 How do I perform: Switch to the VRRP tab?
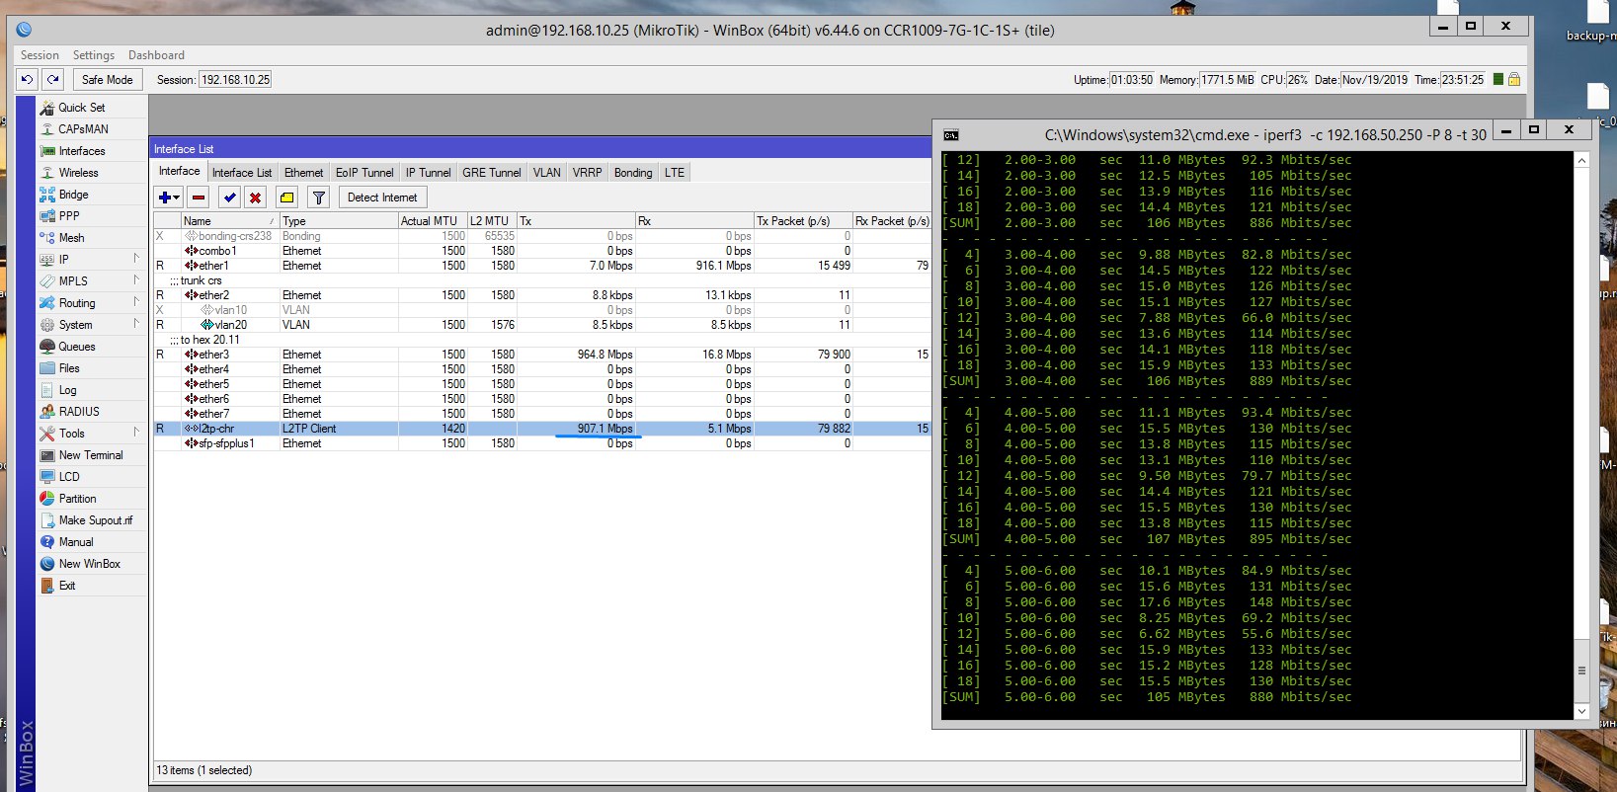point(587,172)
